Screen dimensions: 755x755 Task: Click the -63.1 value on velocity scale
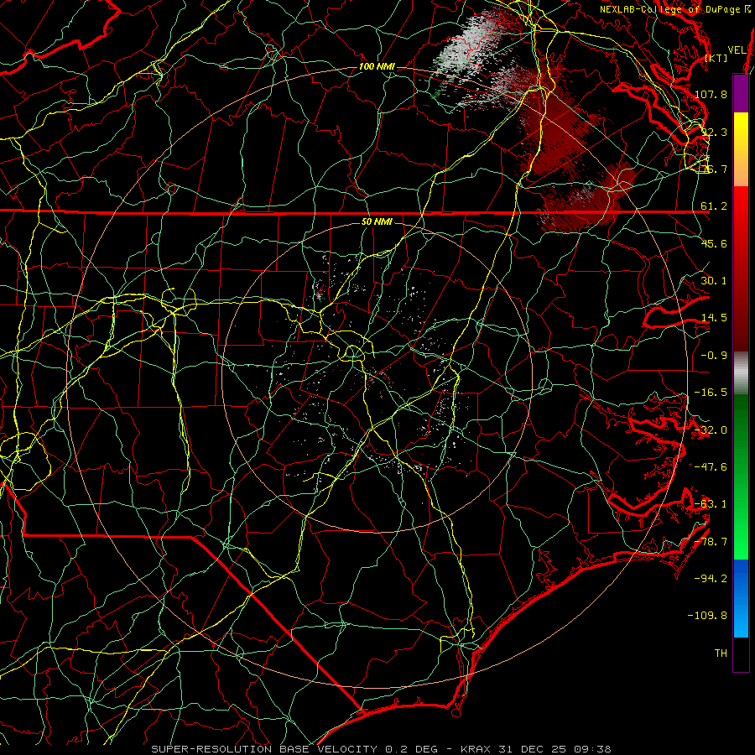point(711,504)
